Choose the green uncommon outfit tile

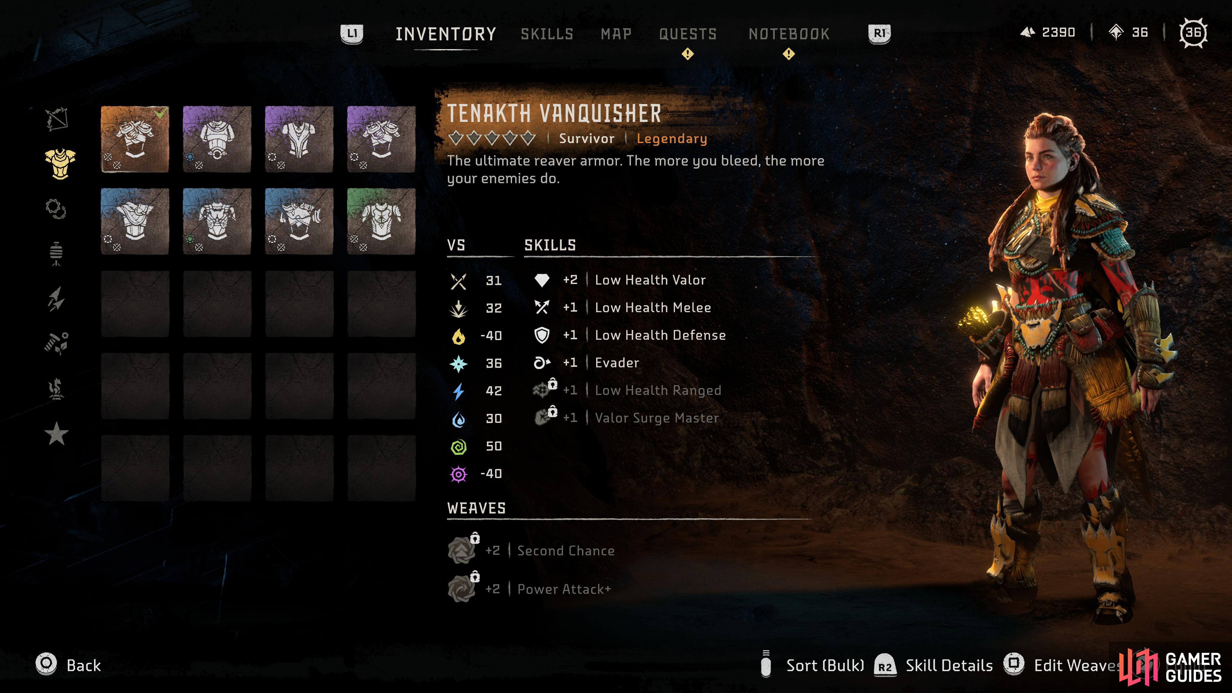pos(381,221)
